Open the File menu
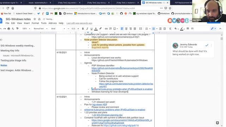 (x=7, y=23)
